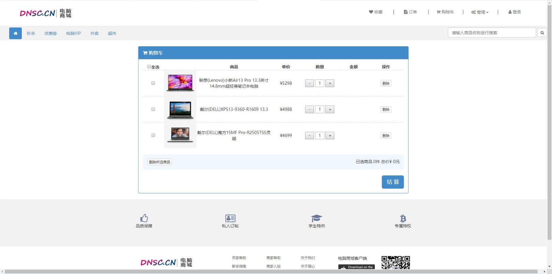Check the DELL XPS13-9360 item checkbox
The image size is (552, 274).
click(x=153, y=109)
